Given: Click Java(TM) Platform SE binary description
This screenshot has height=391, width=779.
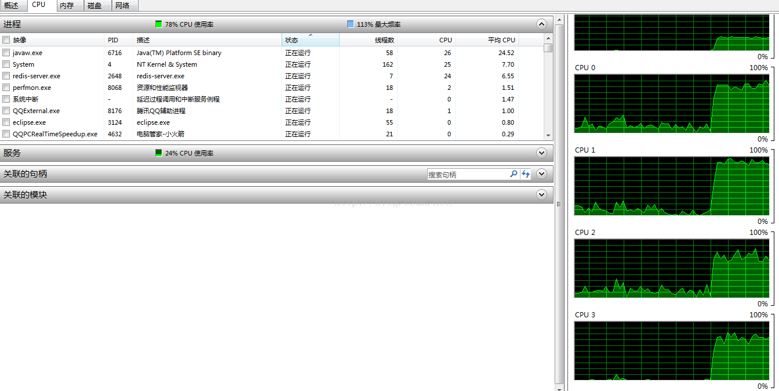Looking at the screenshot, I should point(179,53).
